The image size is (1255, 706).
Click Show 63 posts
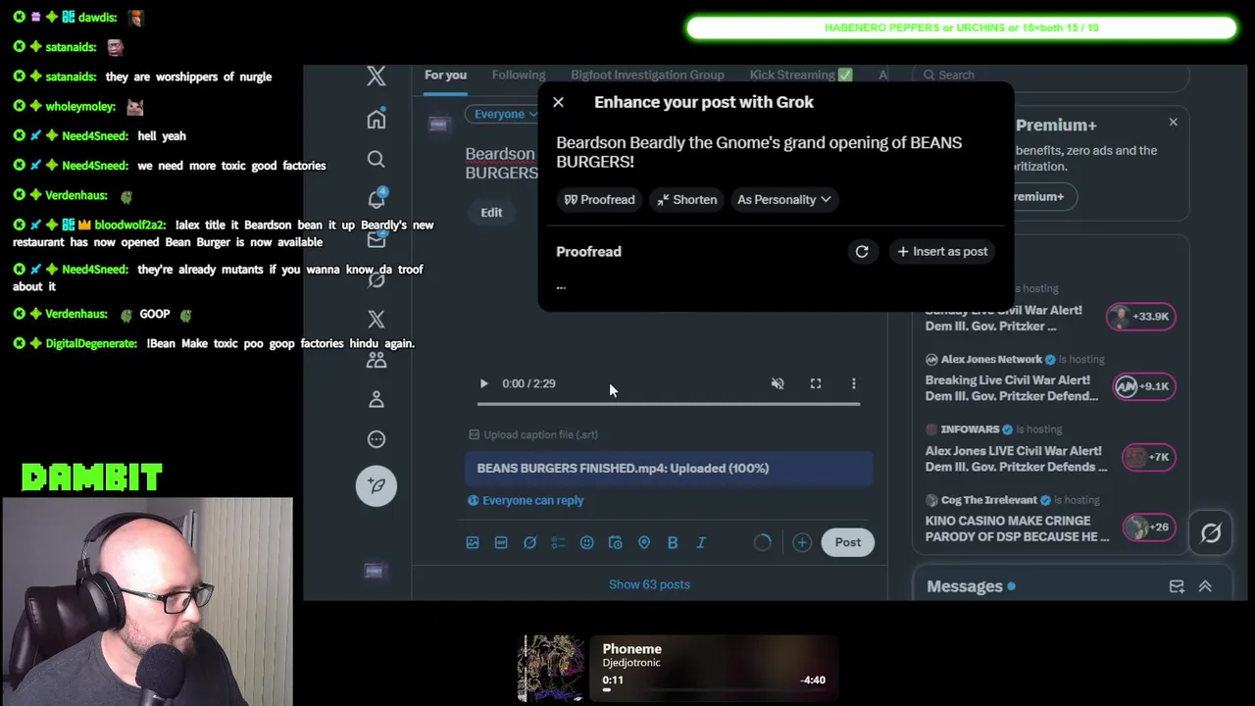tap(649, 584)
